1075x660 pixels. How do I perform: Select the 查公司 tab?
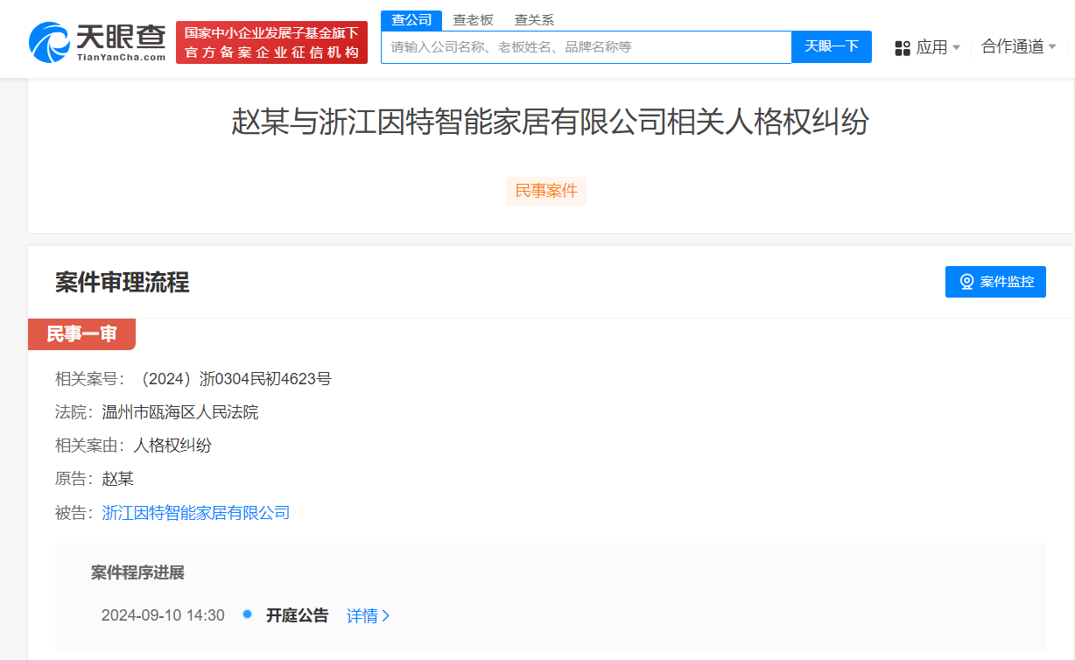tap(411, 19)
